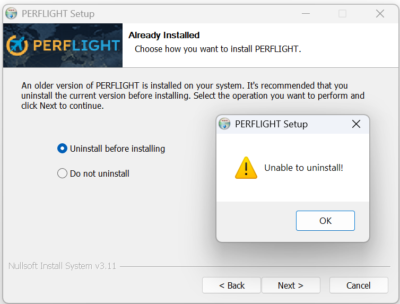The width and height of the screenshot is (400, 304).
Task: Minimize the main PERFLIGHT Setup window
Action: pyautogui.click(x=306, y=13)
